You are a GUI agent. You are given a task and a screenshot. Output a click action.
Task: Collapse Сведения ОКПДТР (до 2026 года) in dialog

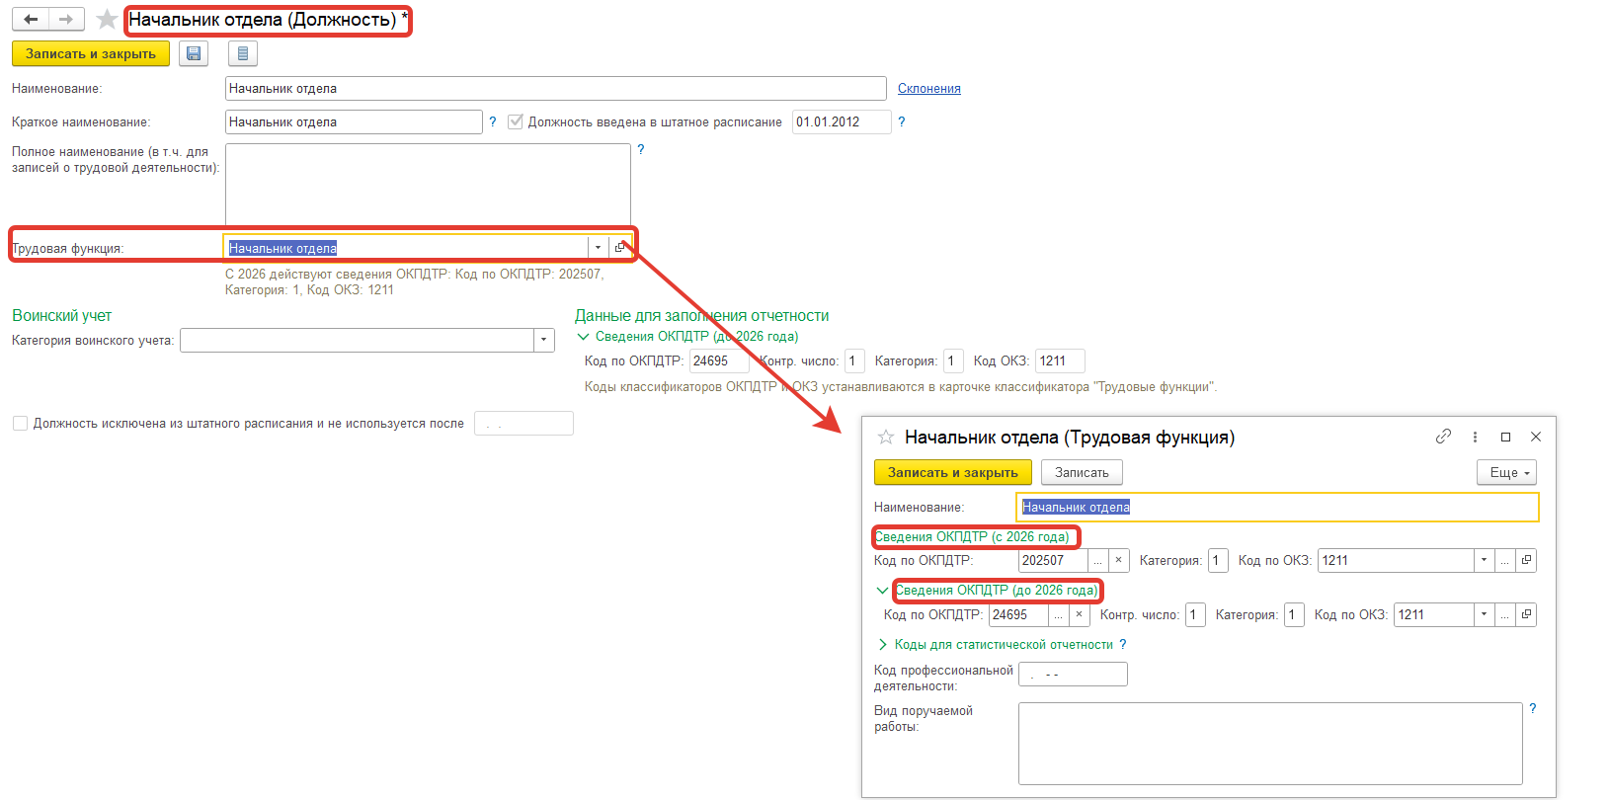pos(882,591)
